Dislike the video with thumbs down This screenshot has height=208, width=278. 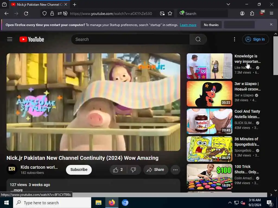(133, 170)
